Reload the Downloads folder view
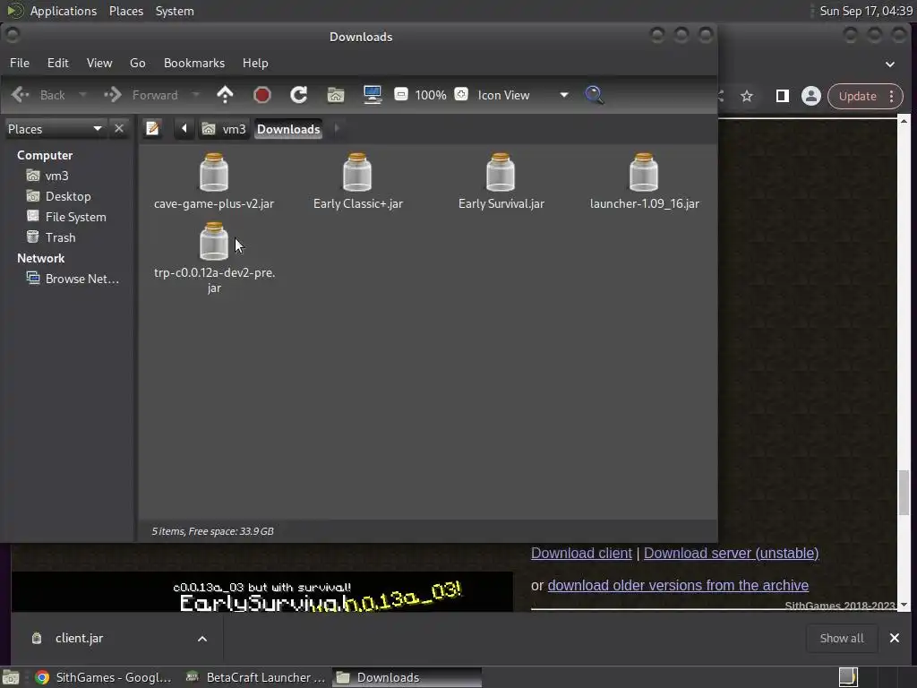 (299, 95)
